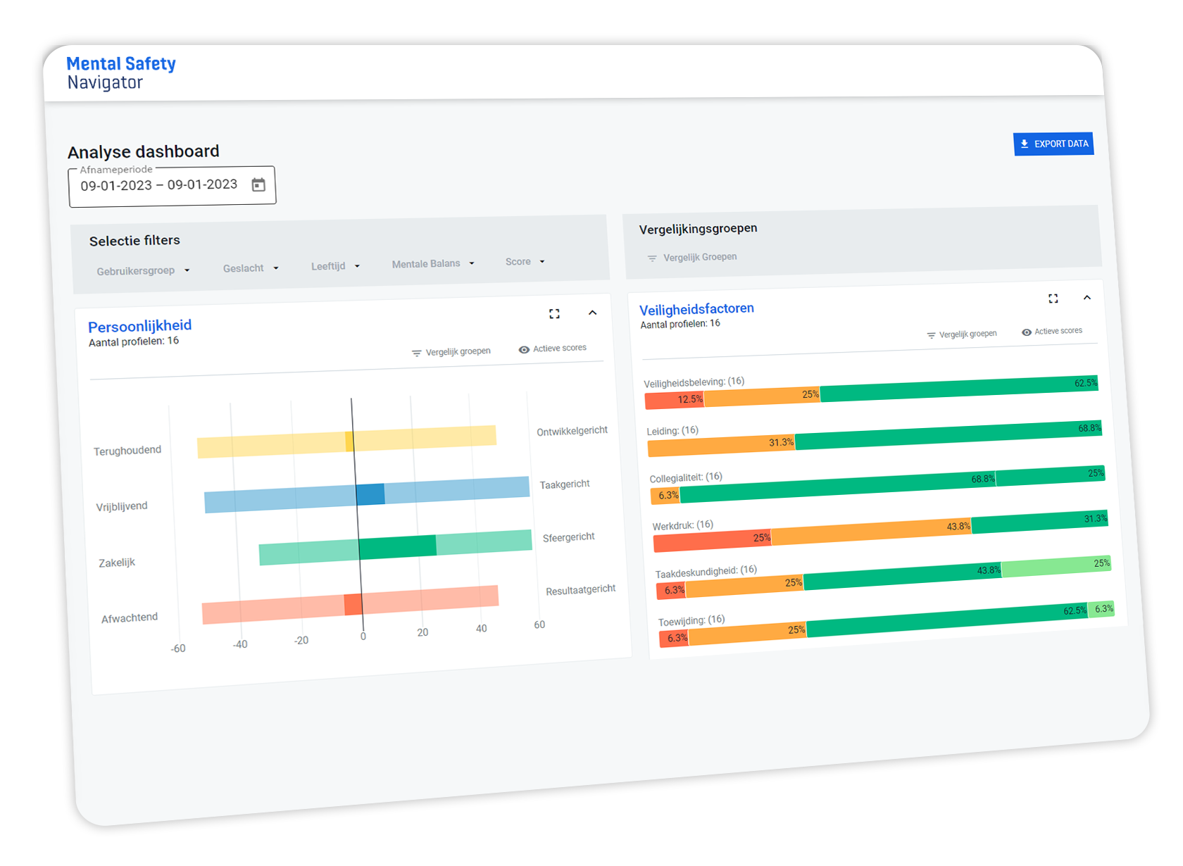Image resolution: width=1183 pixels, height=866 pixels.
Task: Collapse the Veiligheidsfactoren panel chevron
Action: click(1087, 298)
